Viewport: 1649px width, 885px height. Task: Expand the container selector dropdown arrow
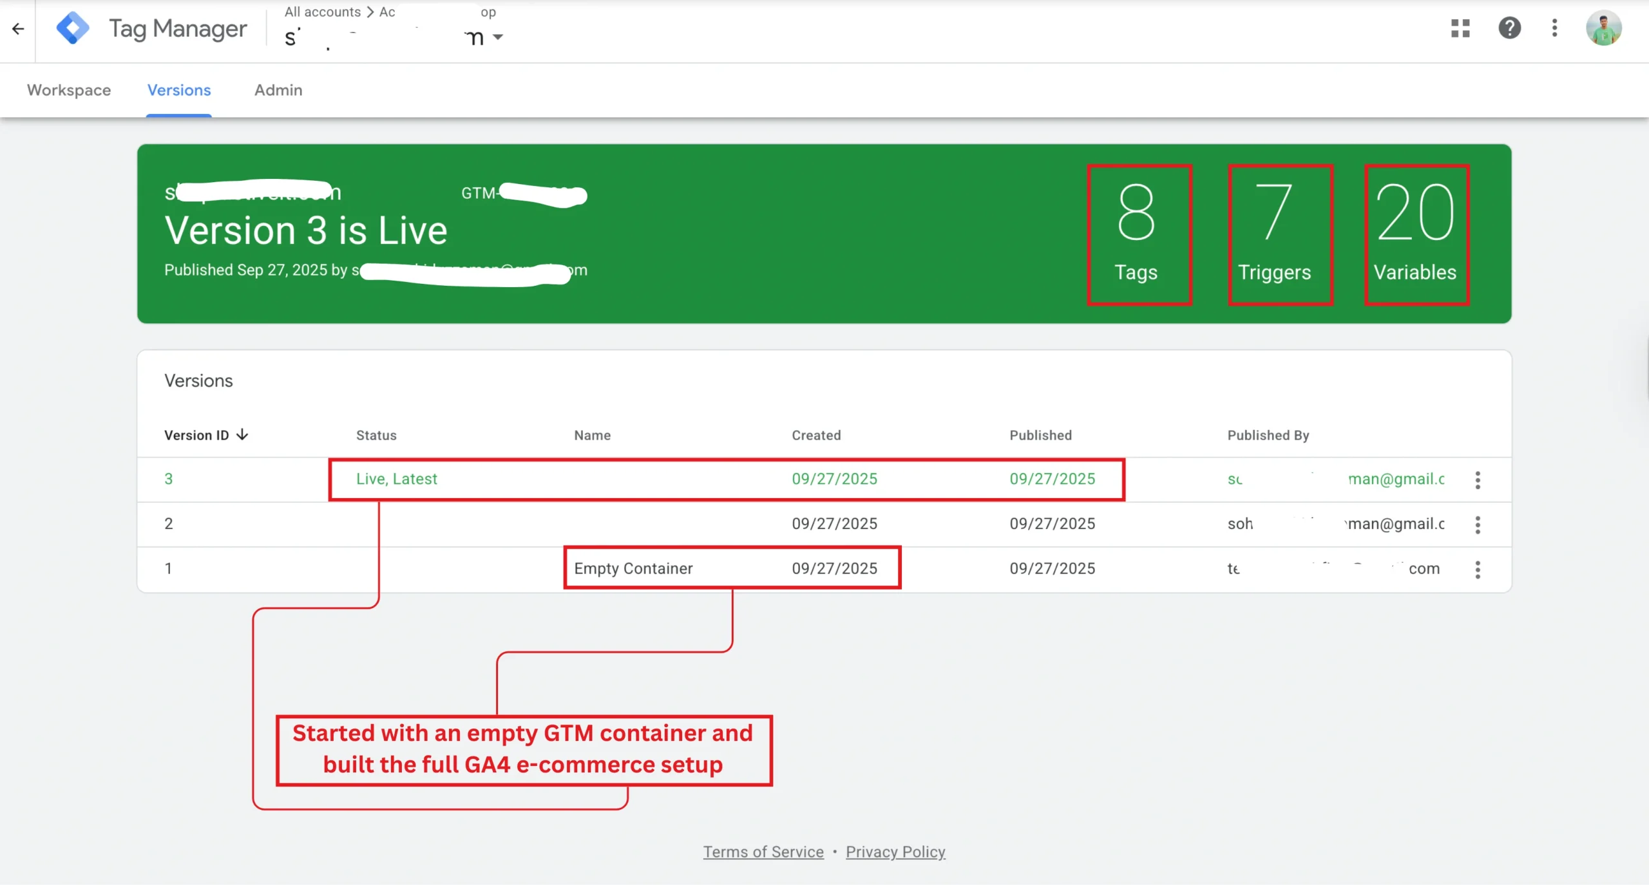click(498, 37)
